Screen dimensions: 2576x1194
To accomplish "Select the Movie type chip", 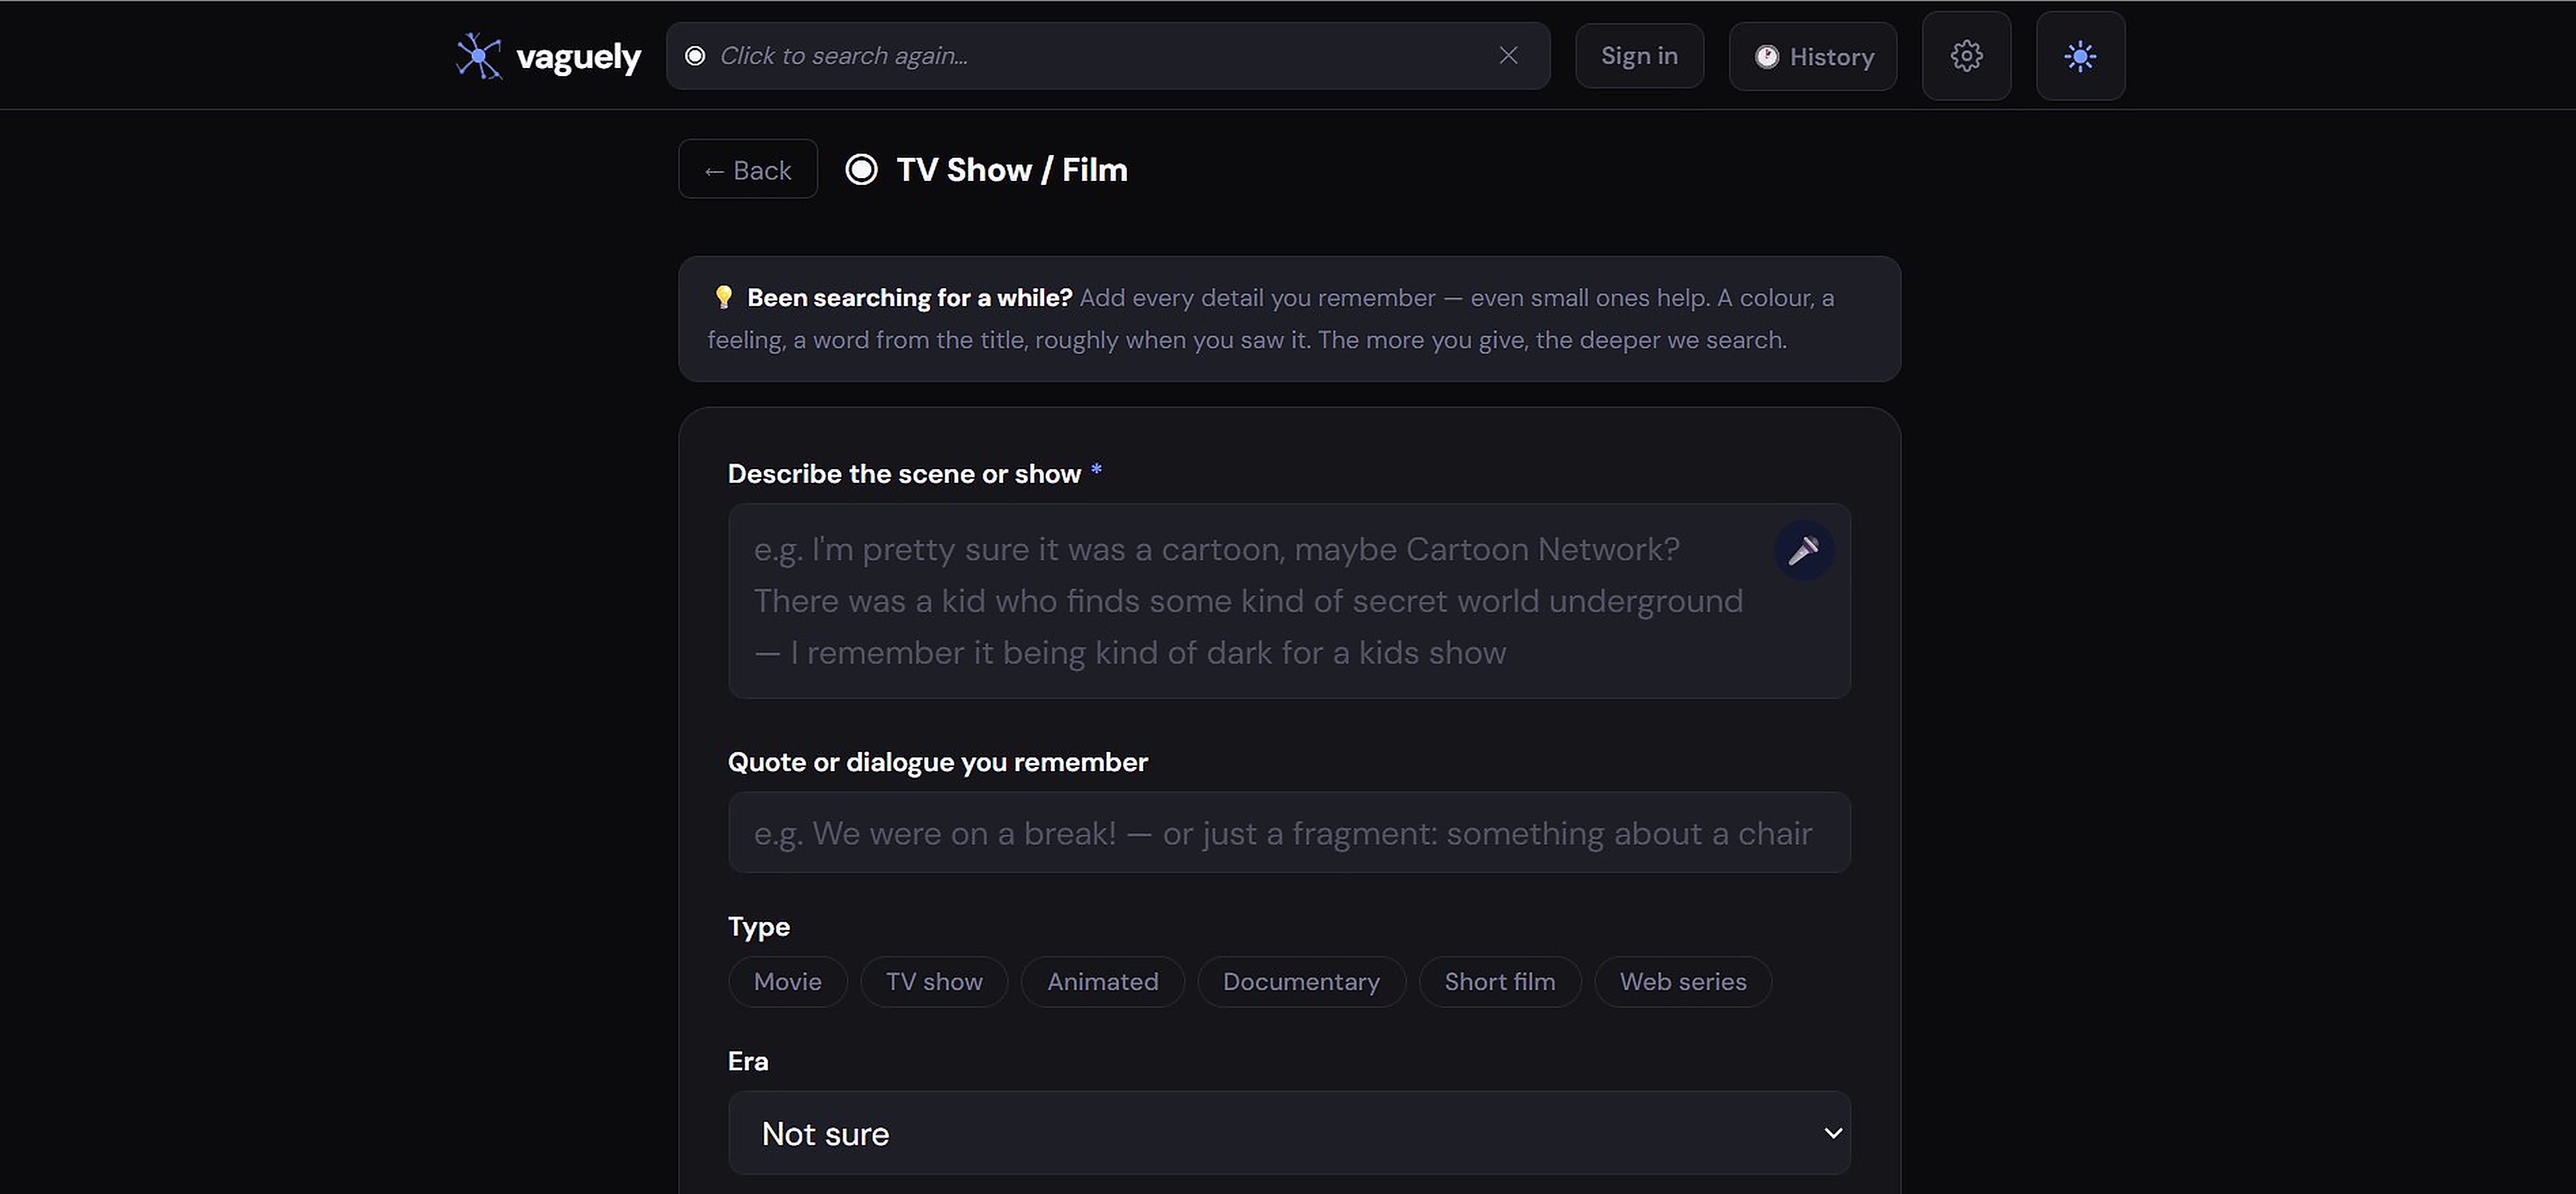I will point(787,982).
